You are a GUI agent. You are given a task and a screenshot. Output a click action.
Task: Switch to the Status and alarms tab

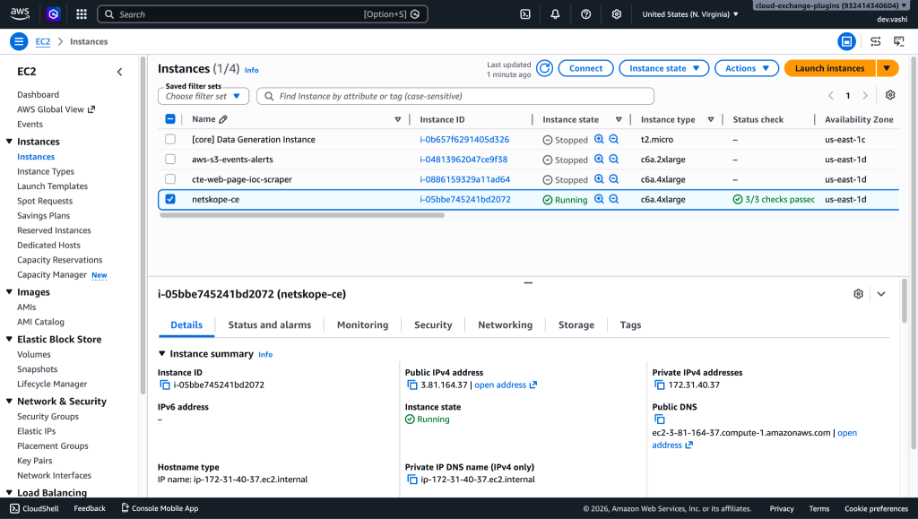point(269,324)
